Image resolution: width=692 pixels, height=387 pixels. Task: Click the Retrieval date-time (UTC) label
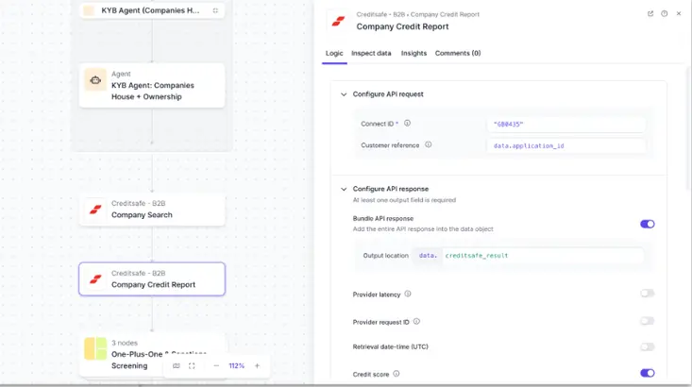(390, 346)
